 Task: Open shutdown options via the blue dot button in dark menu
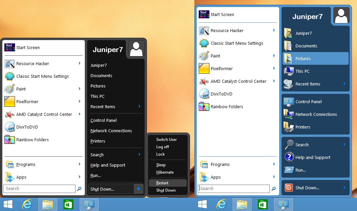click(x=139, y=189)
